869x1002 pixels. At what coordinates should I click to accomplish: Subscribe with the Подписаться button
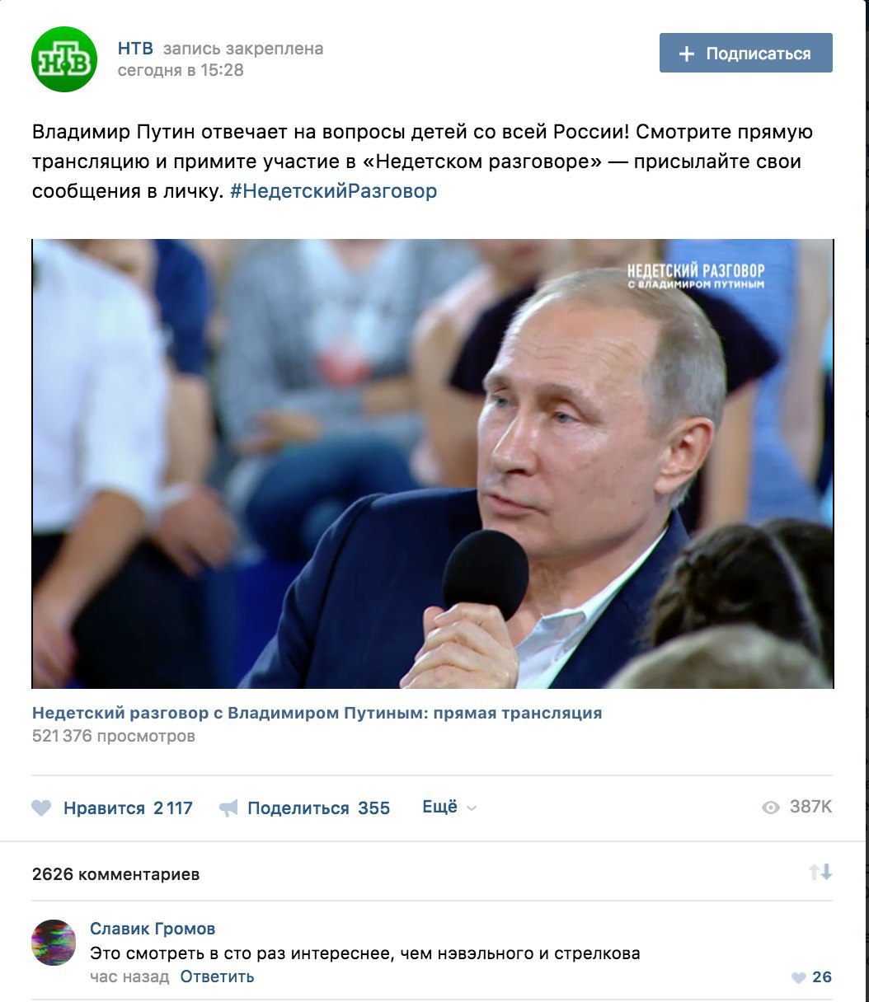(746, 53)
